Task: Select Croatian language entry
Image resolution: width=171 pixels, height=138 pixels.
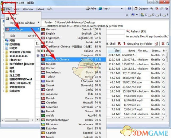Action: [x=73, y=102]
